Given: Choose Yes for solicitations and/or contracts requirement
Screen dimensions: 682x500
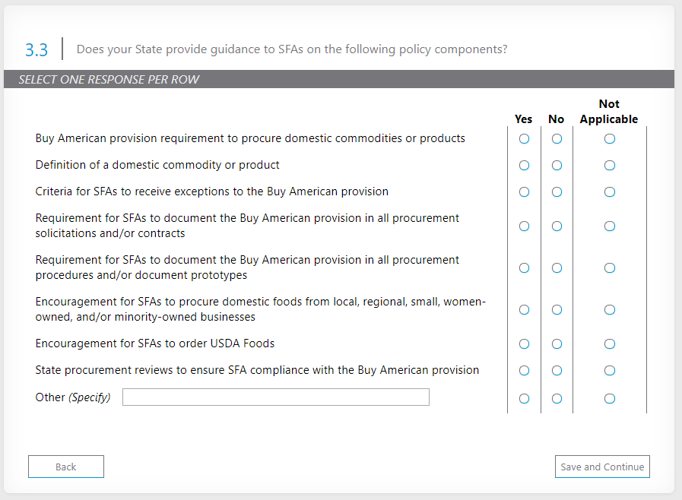Looking at the screenshot, I should click(524, 226).
